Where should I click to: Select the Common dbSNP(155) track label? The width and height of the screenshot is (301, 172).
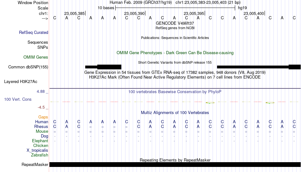click(28, 67)
